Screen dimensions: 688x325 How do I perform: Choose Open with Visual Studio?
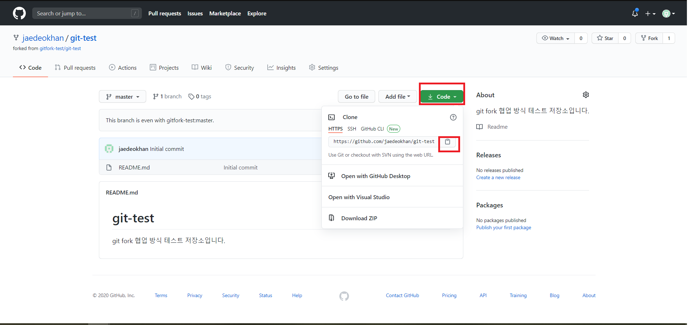(392, 197)
